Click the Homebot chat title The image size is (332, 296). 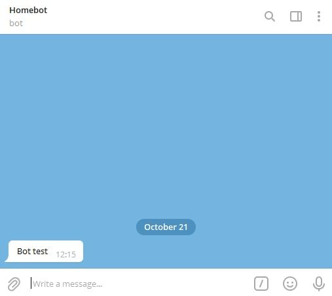click(x=28, y=10)
